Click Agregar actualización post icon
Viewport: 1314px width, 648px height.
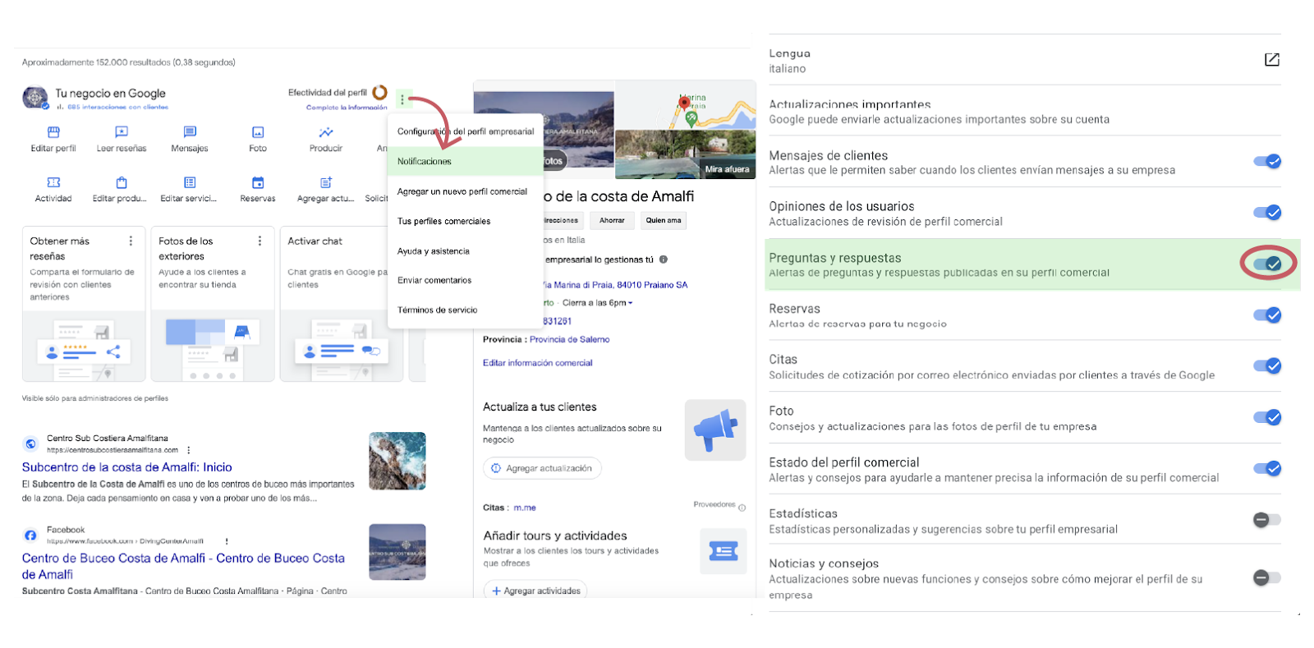pyautogui.click(x=326, y=182)
